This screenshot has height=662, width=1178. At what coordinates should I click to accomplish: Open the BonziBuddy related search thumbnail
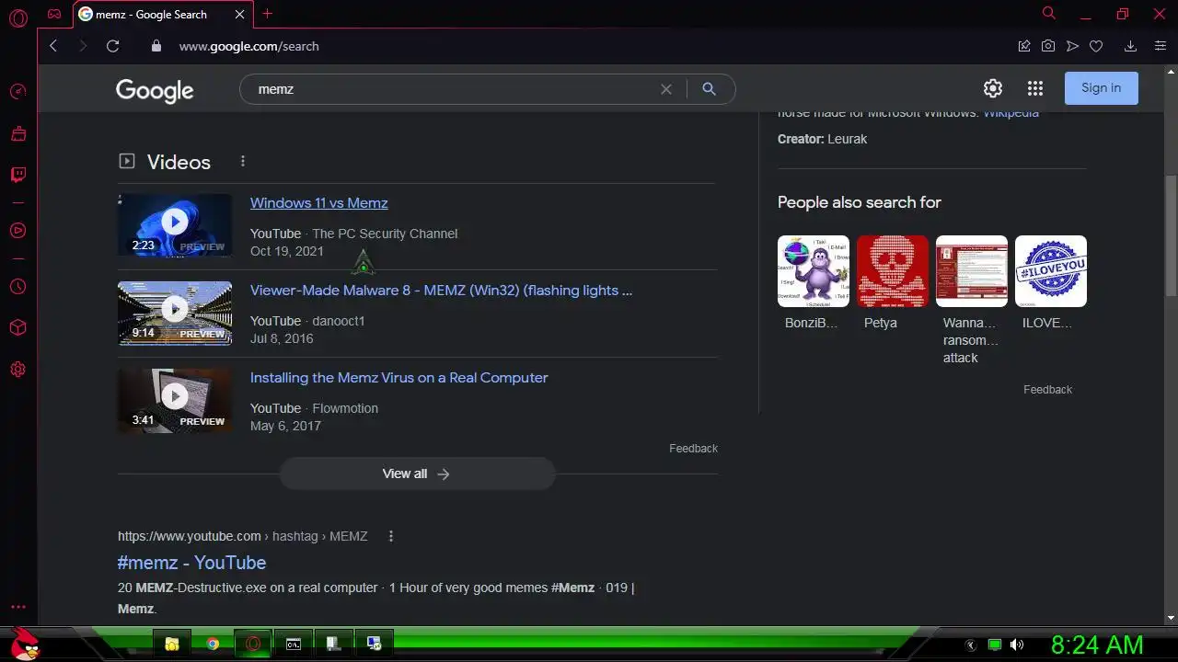pos(814,271)
